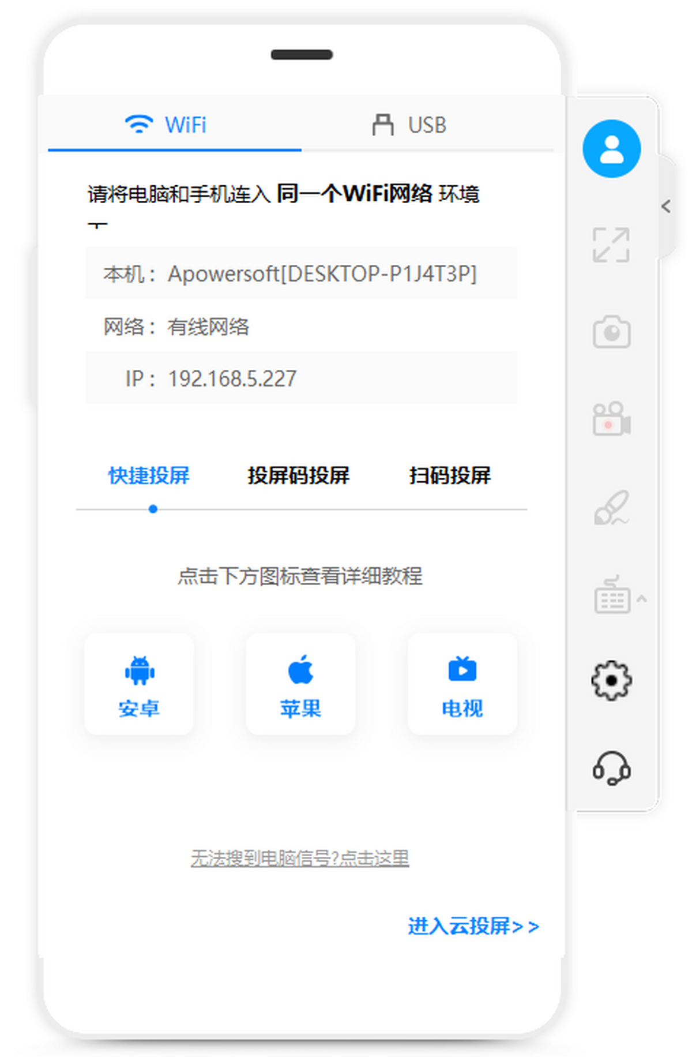
Task: Open the 苹果 Apple tutorial
Action: [x=300, y=684]
